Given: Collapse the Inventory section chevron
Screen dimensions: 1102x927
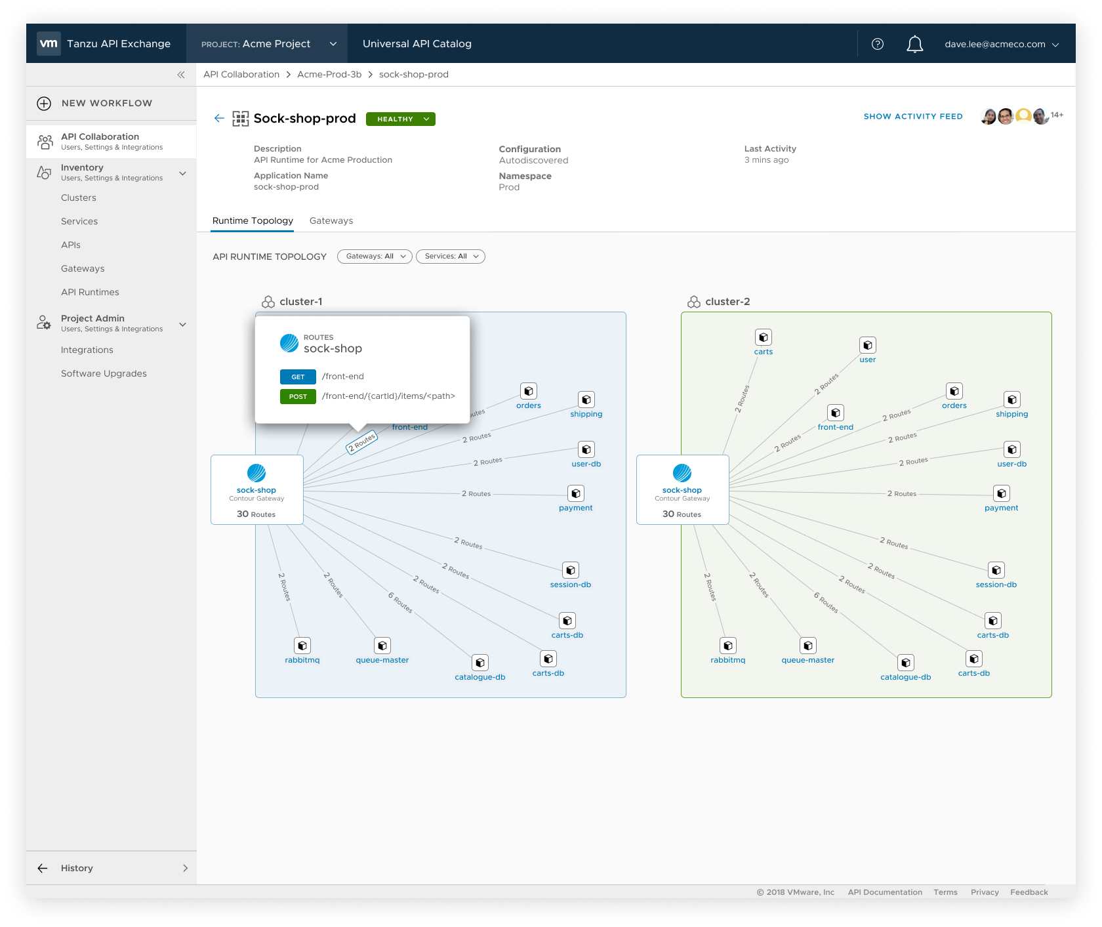Looking at the screenshot, I should click(x=183, y=173).
